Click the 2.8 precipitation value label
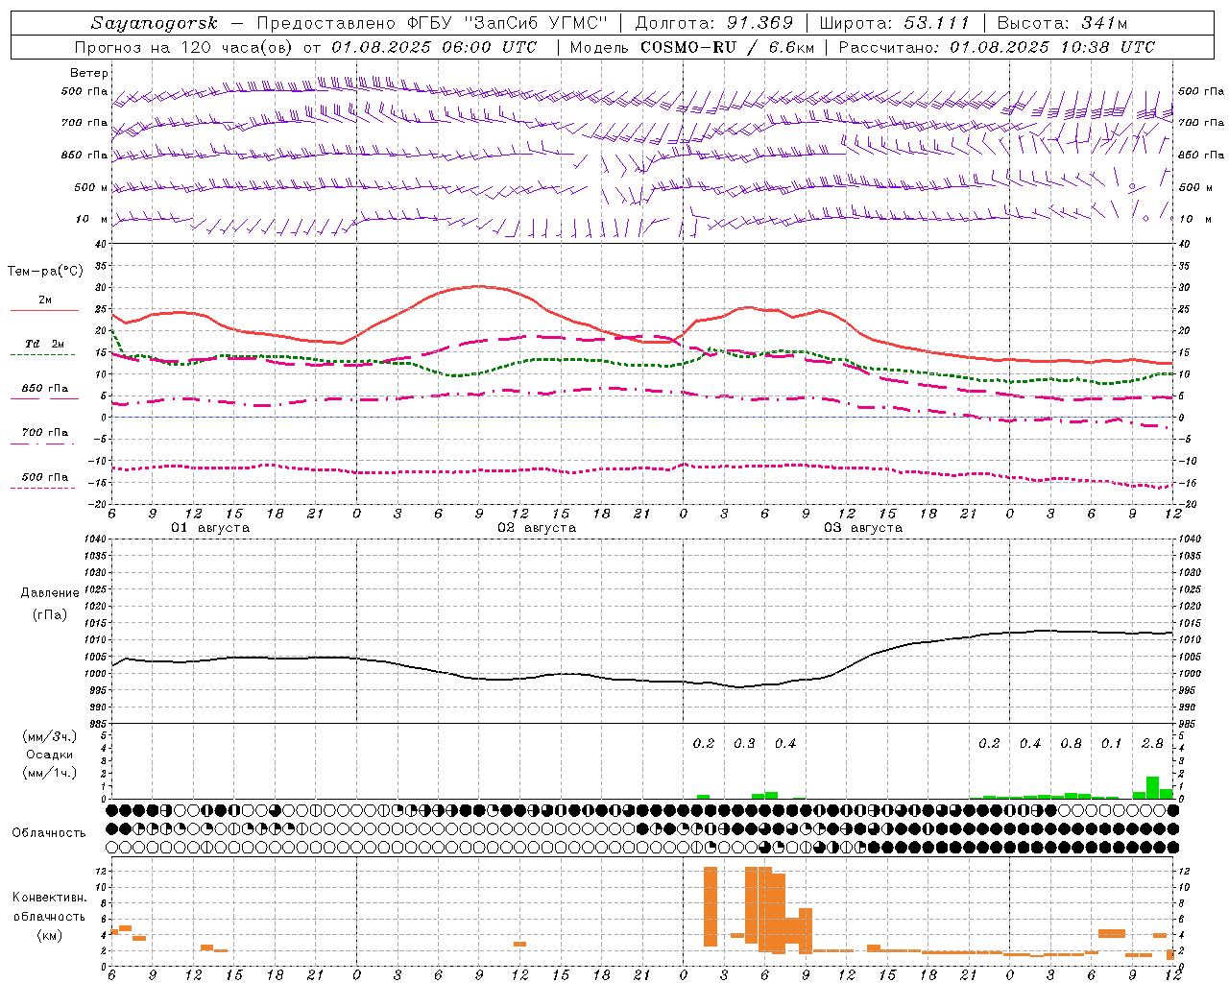This screenshot has height=983, width=1229. pyautogui.click(x=1152, y=743)
